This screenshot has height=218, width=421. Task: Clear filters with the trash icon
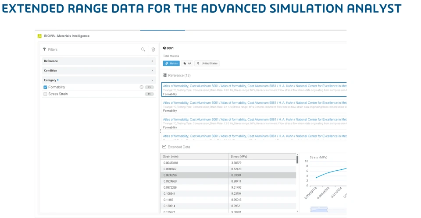[x=153, y=49]
